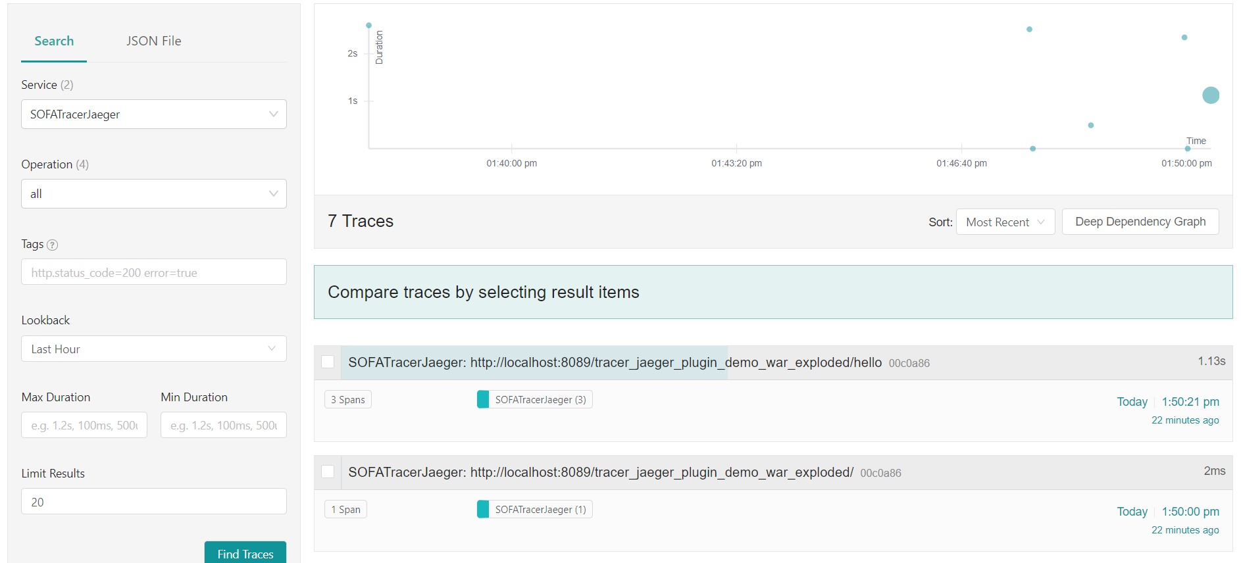Click the Tags help question-mark icon
Viewport: 1241px width, 563px height.
(x=53, y=245)
